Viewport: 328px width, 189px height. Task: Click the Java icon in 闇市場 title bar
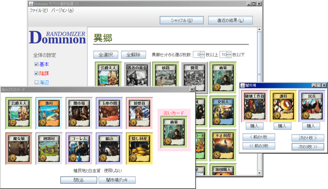pos(243,85)
